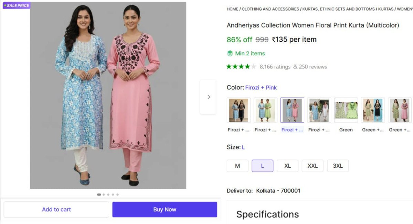Open the HOME breadcrumb link

(232, 9)
